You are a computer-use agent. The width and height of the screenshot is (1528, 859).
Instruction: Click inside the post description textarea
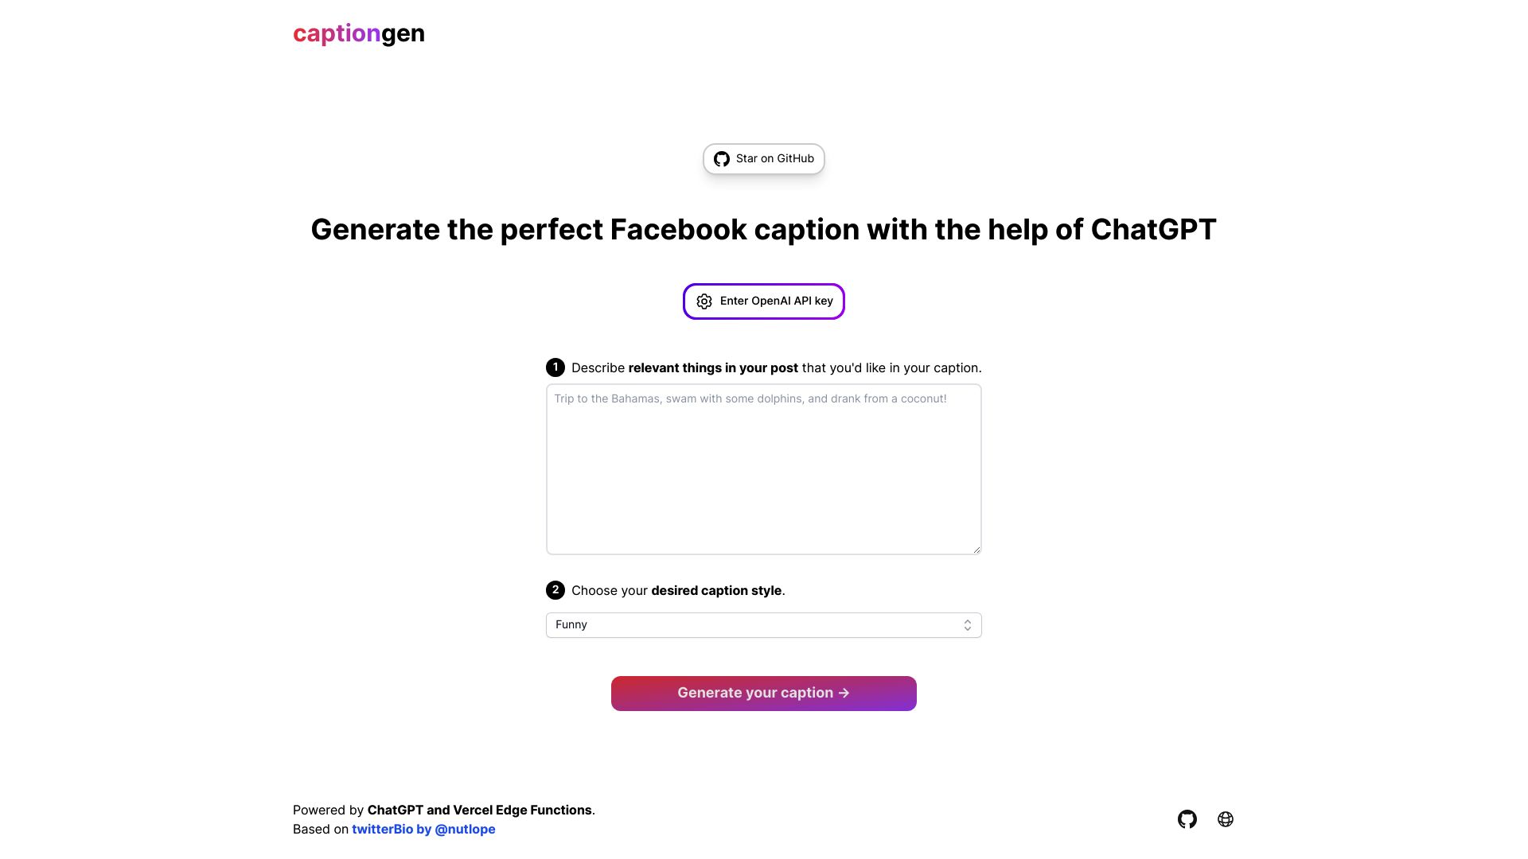tap(763, 468)
